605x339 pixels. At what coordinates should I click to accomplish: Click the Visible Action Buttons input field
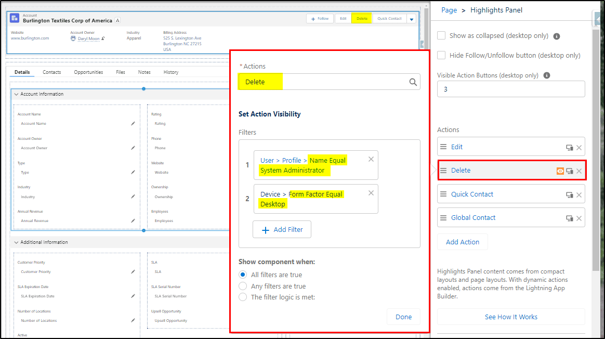(x=511, y=89)
